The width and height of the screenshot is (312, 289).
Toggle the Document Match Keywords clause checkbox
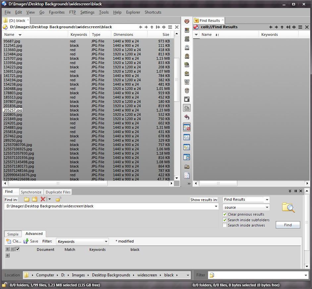(x=18, y=249)
